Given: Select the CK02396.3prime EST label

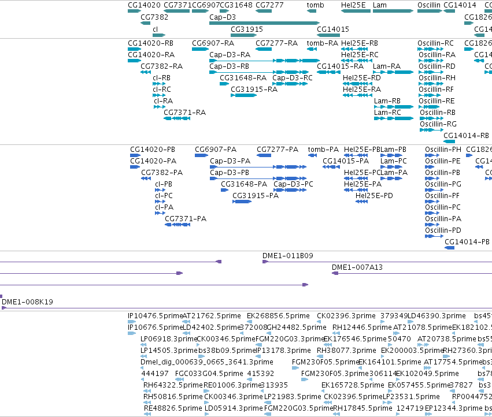Looking at the screenshot, I should pyautogui.click(x=346, y=316).
